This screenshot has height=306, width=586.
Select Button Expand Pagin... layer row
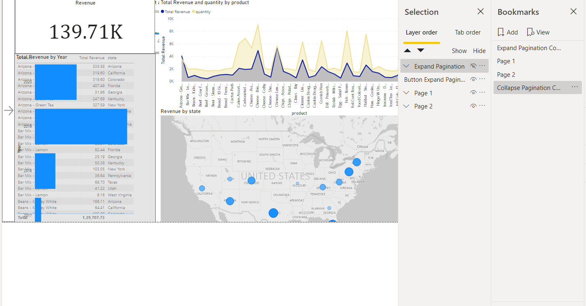[444, 80]
